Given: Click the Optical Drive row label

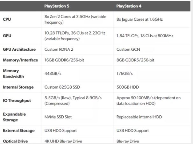Looking at the screenshot, I should pyautogui.click(x=15, y=141).
